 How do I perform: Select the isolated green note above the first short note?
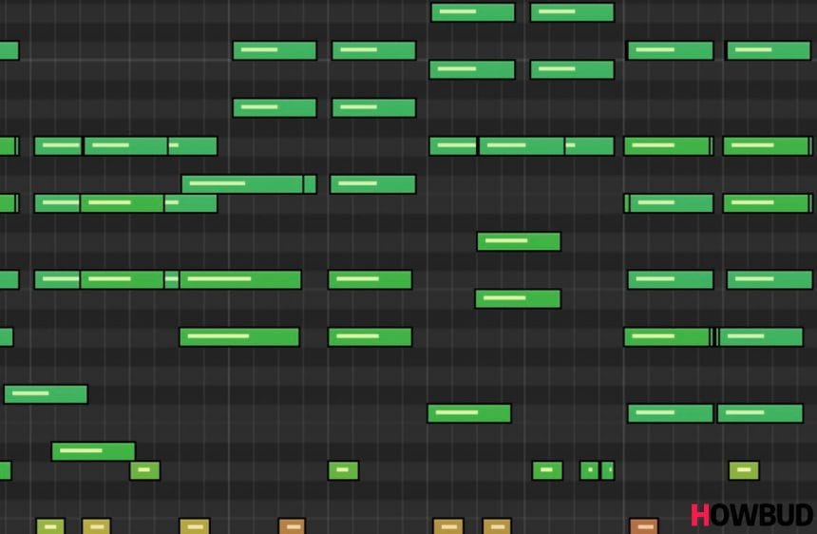point(46,394)
